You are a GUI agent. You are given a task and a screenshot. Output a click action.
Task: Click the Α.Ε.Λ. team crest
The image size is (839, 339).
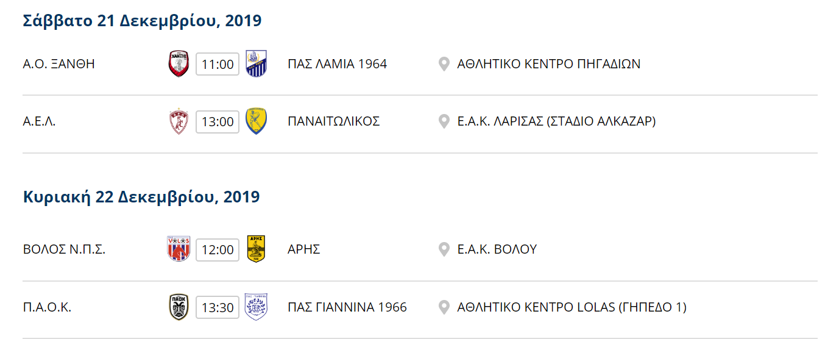179,121
